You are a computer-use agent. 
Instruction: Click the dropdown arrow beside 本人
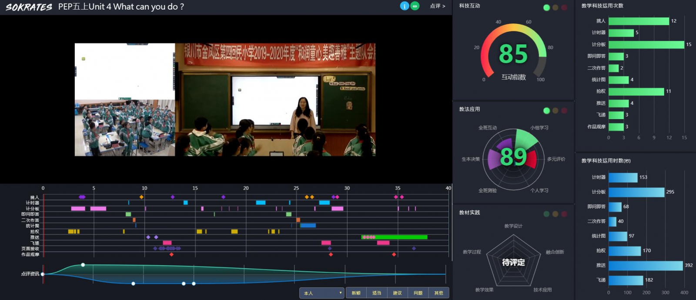[x=340, y=293]
